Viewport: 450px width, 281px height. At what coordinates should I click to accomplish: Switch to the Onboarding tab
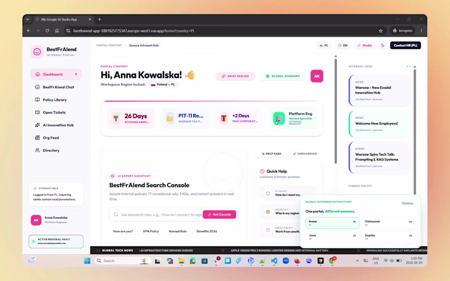(305, 153)
